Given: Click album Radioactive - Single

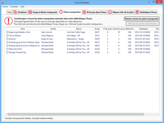Looking at the screenshot, I should [x=75, y=39].
